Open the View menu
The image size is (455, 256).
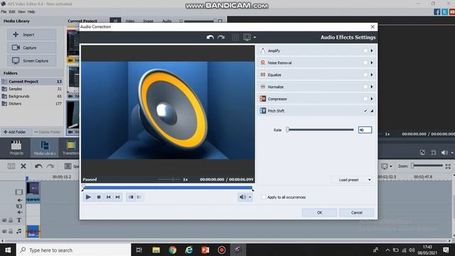(x=21, y=11)
